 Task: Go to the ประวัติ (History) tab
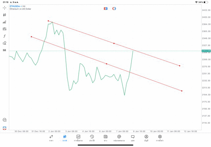[92, 138]
